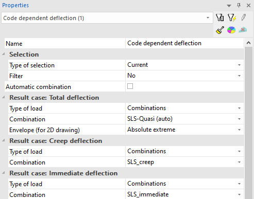This screenshot has height=199, width=254.
Task: Open the SLS_creep combination dropdown
Action: point(184,162)
